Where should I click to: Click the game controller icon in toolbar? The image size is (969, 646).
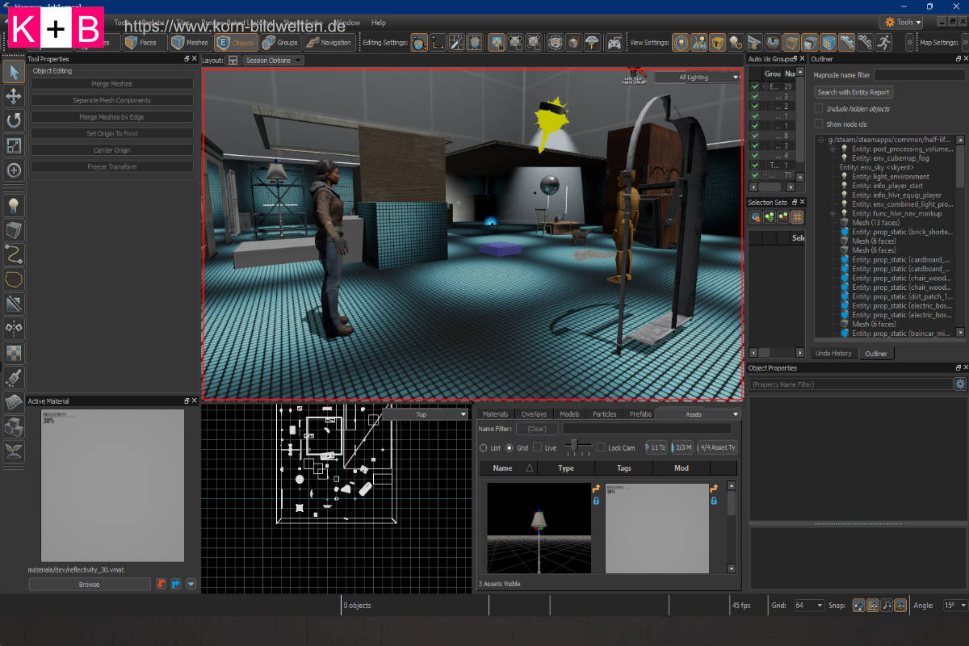615,43
